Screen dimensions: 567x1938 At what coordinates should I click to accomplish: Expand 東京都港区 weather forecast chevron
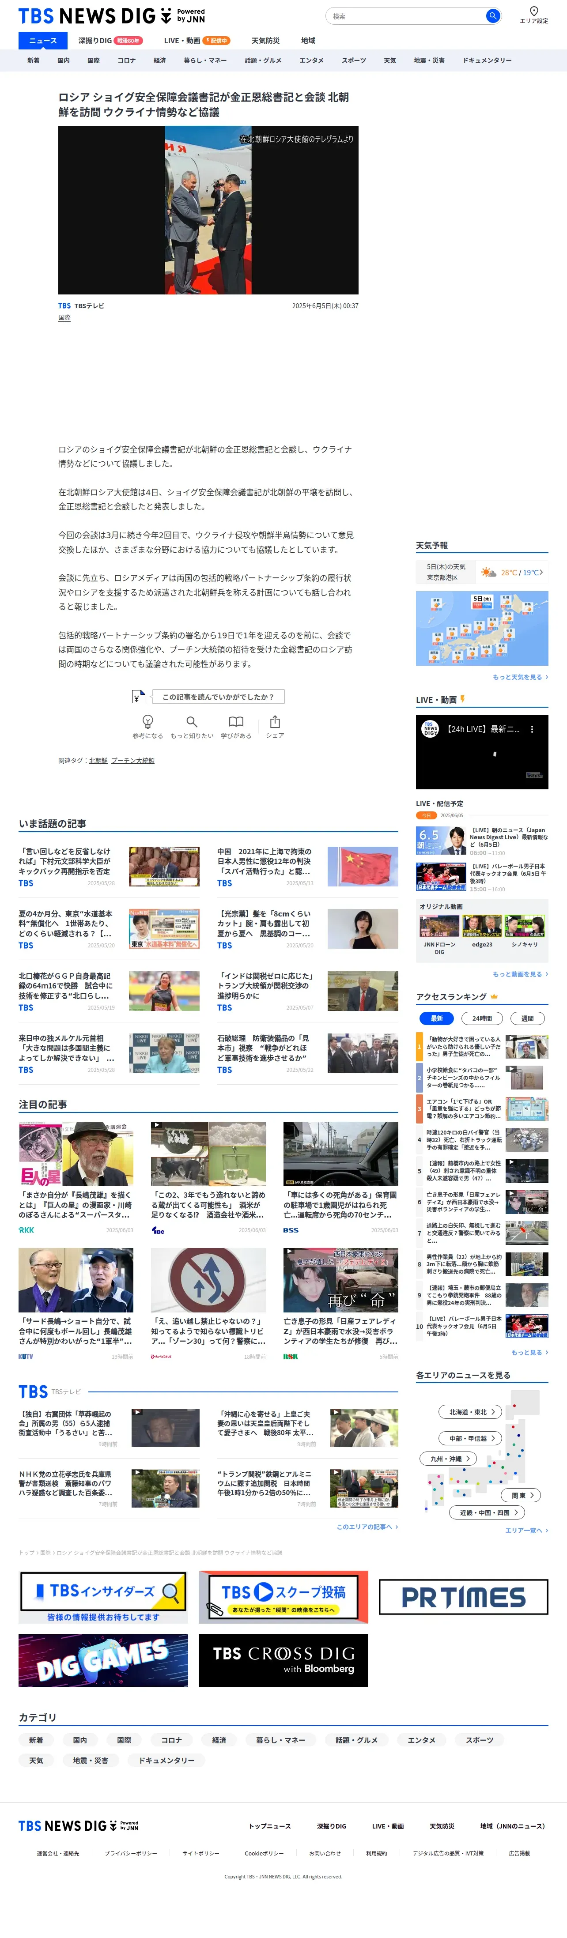coord(541,572)
